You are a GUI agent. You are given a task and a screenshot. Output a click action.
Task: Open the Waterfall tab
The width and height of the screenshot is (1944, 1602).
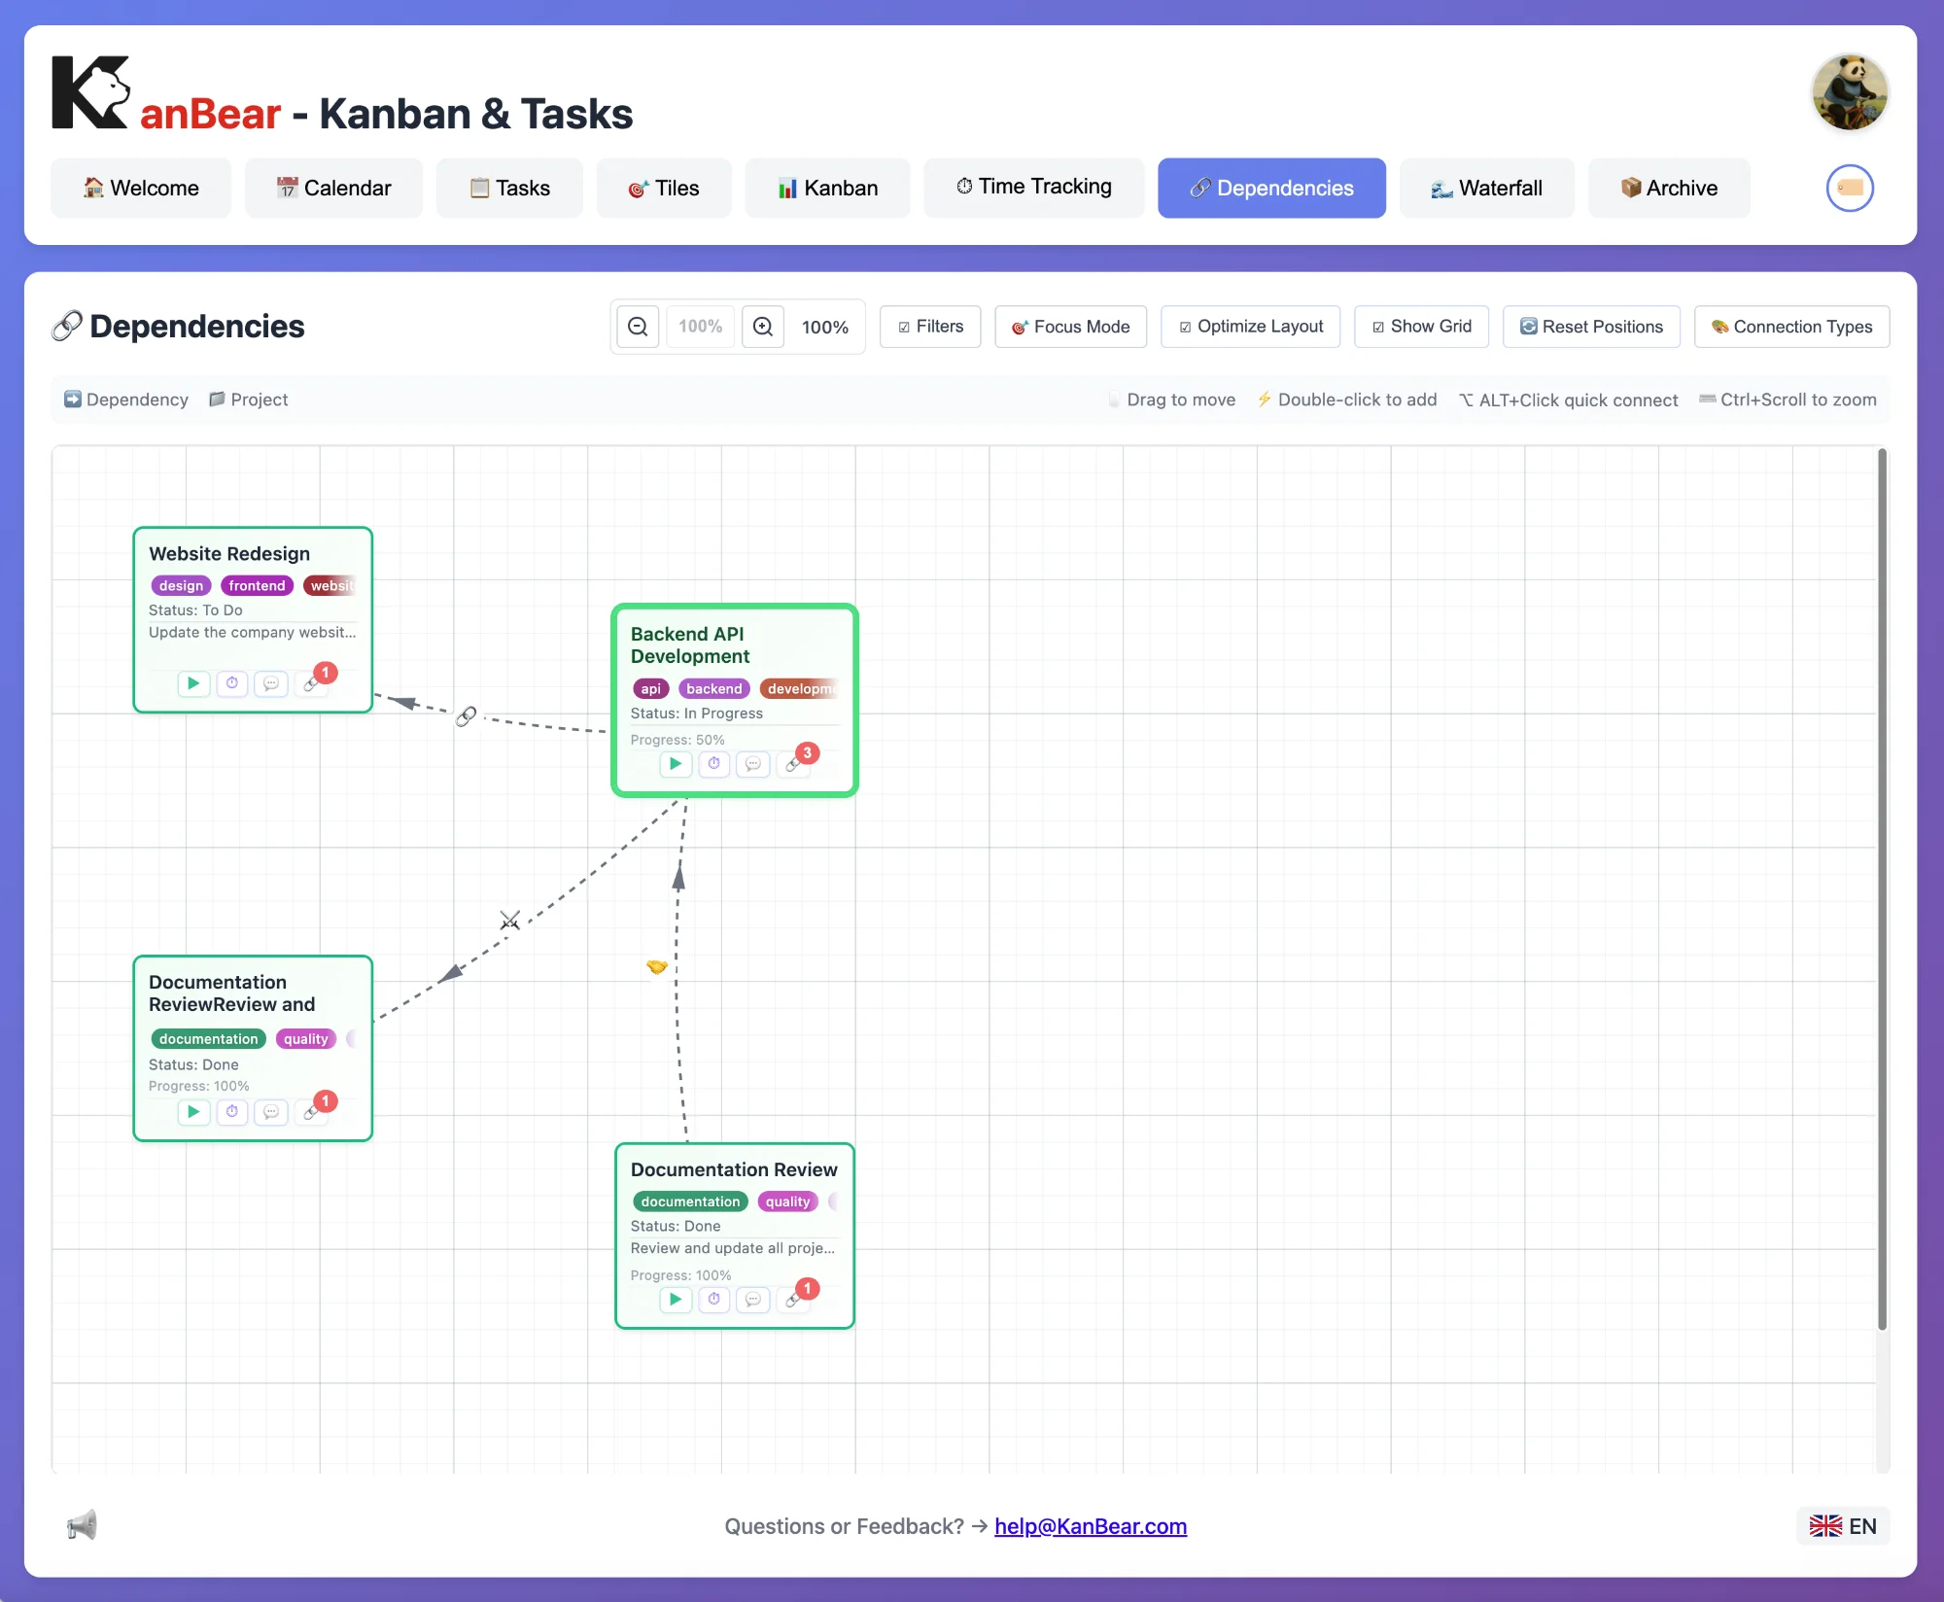[1486, 188]
